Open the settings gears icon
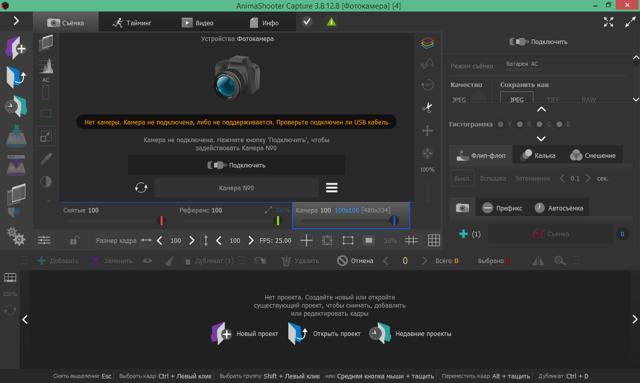This screenshot has width=640, height=383. [x=16, y=236]
